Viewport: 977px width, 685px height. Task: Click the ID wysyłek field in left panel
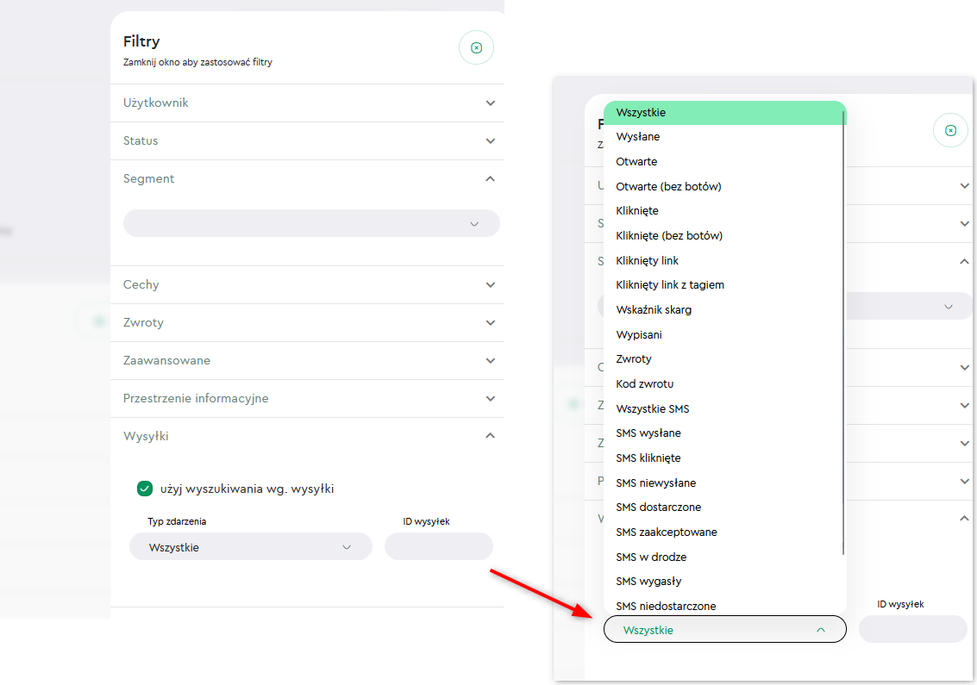click(x=439, y=547)
